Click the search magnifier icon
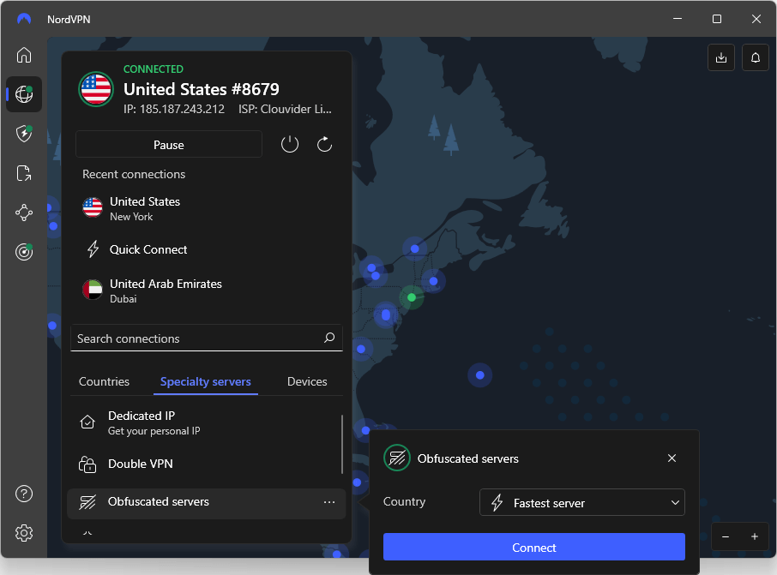The image size is (777, 575). coord(329,338)
